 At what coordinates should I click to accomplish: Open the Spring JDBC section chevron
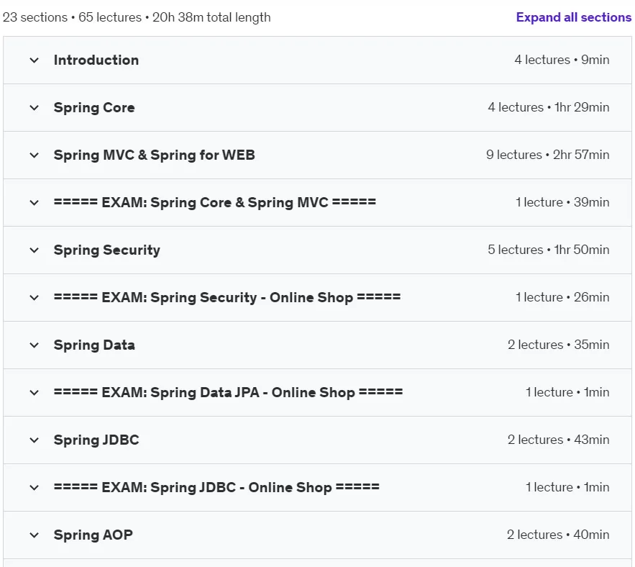coord(35,440)
